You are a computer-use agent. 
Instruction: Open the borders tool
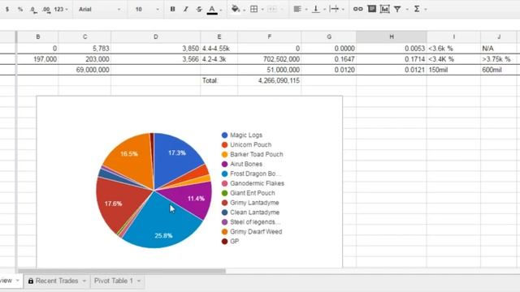[x=254, y=9]
